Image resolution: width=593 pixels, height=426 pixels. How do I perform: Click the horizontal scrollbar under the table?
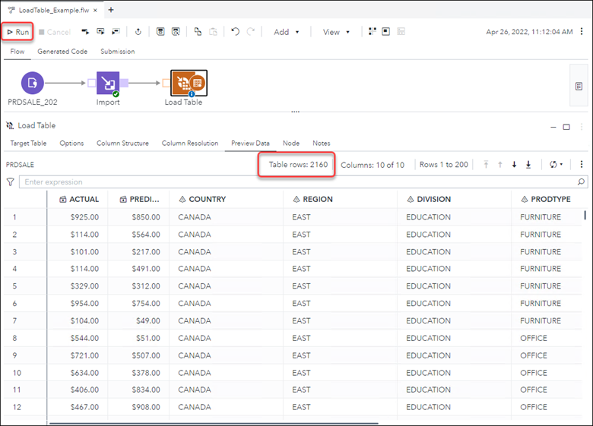tap(214, 424)
